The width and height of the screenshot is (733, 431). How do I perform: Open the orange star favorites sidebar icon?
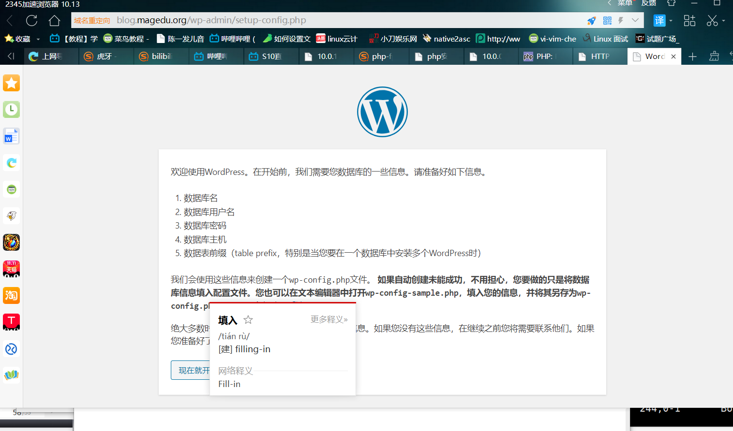pos(11,83)
